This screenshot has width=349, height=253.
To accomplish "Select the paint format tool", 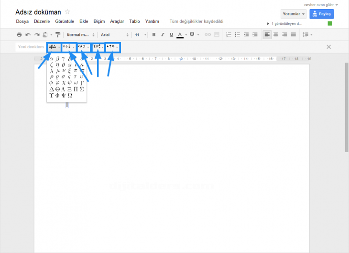I will point(58,35).
